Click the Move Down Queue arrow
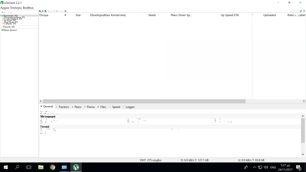 pos(62,11)
